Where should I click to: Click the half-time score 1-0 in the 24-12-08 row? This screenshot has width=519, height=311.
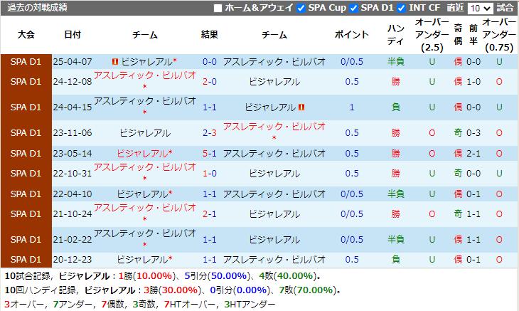pos(473,81)
